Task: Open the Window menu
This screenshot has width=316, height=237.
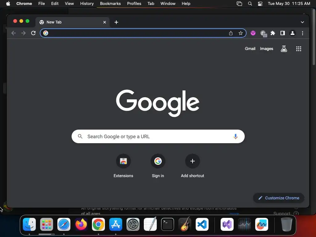Action: (168, 4)
